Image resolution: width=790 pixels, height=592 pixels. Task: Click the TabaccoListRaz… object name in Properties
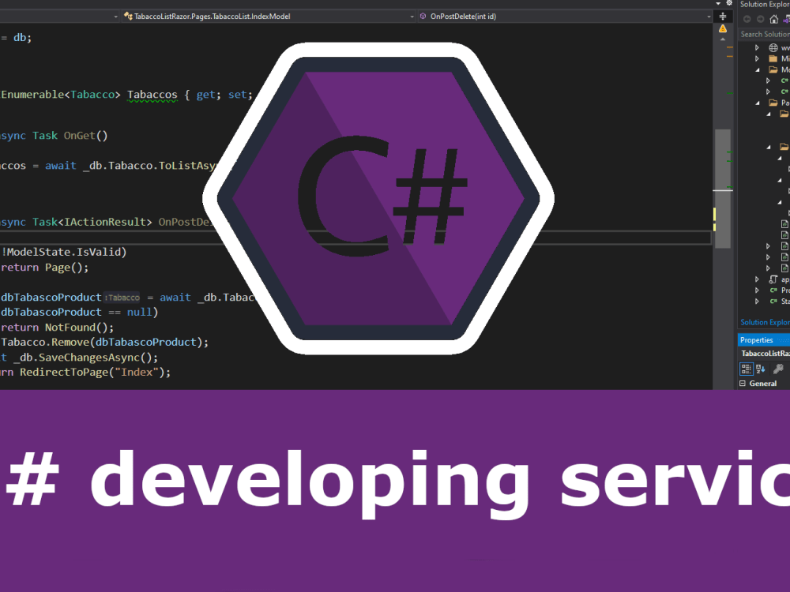click(766, 354)
